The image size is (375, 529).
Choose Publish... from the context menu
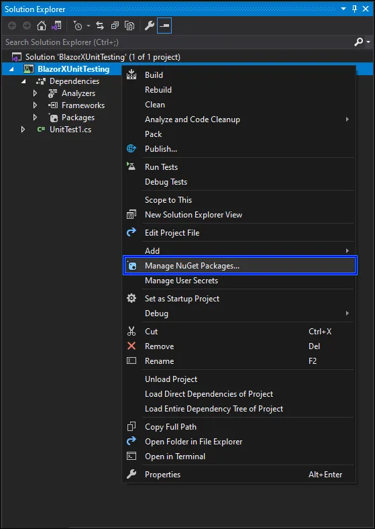click(x=239, y=149)
